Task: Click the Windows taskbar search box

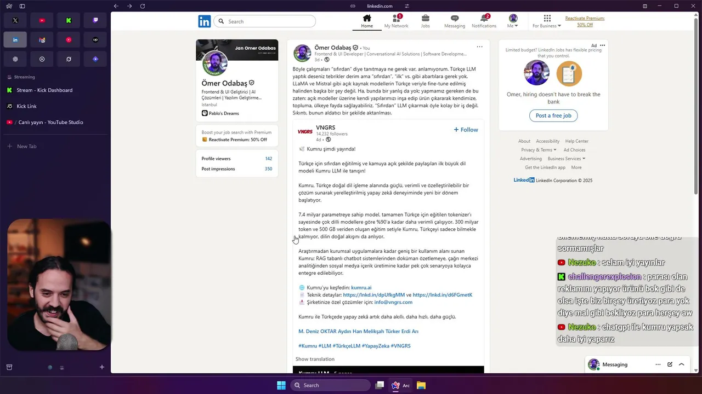Action: click(331, 385)
